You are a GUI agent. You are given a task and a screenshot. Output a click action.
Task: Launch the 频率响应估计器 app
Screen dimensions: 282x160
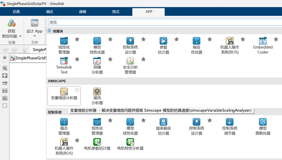(x=163, y=127)
